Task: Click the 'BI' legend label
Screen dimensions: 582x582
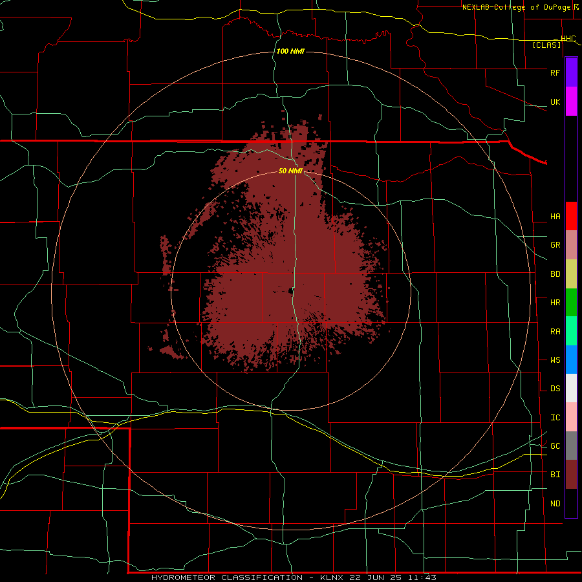Action: [555, 475]
